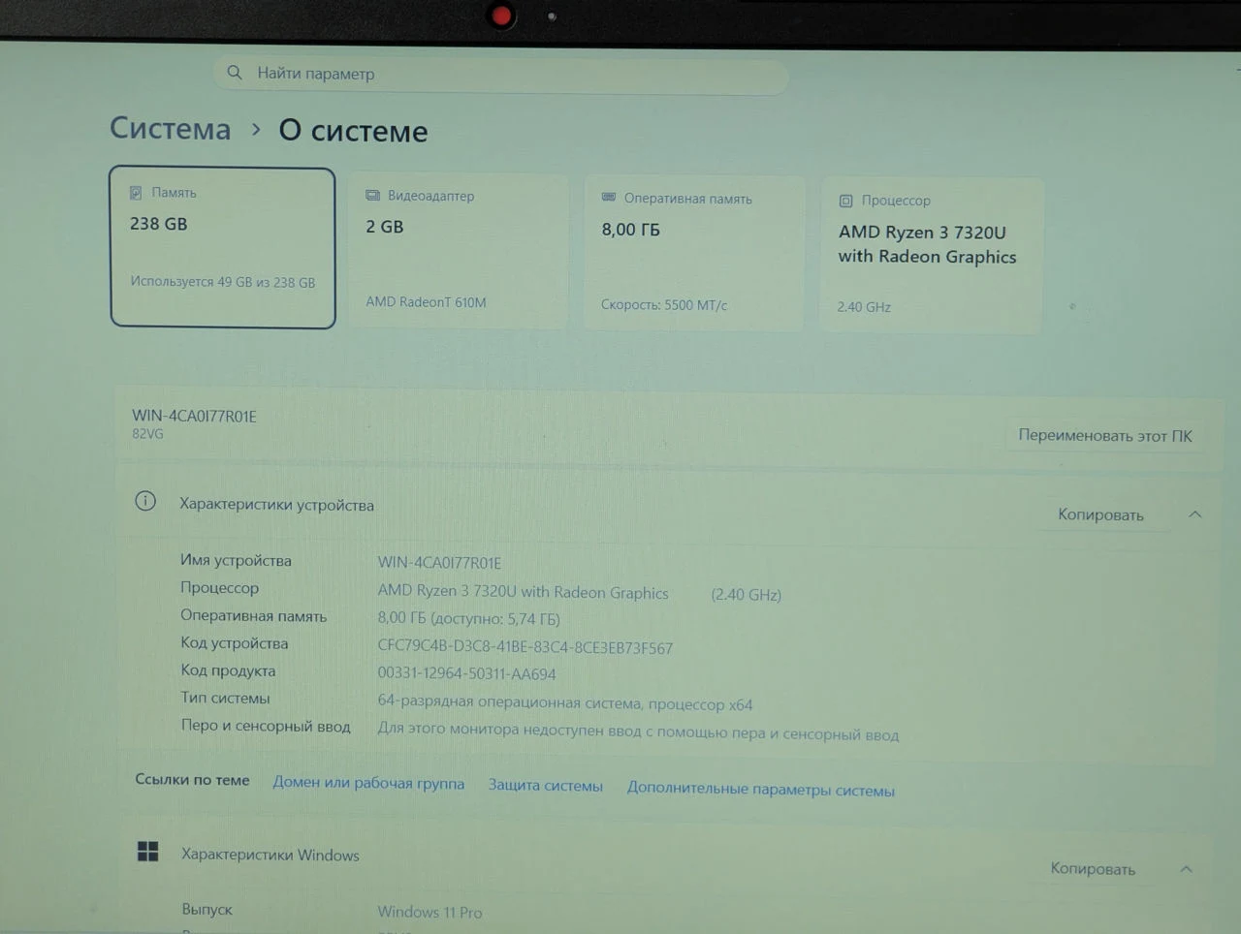The height and width of the screenshot is (934, 1241).
Task: Click the Тип системы label
Action: point(225,698)
